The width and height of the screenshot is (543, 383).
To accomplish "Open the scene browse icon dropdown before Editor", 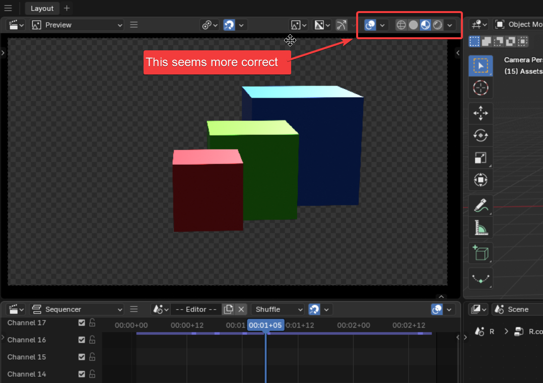I will pyautogui.click(x=161, y=310).
